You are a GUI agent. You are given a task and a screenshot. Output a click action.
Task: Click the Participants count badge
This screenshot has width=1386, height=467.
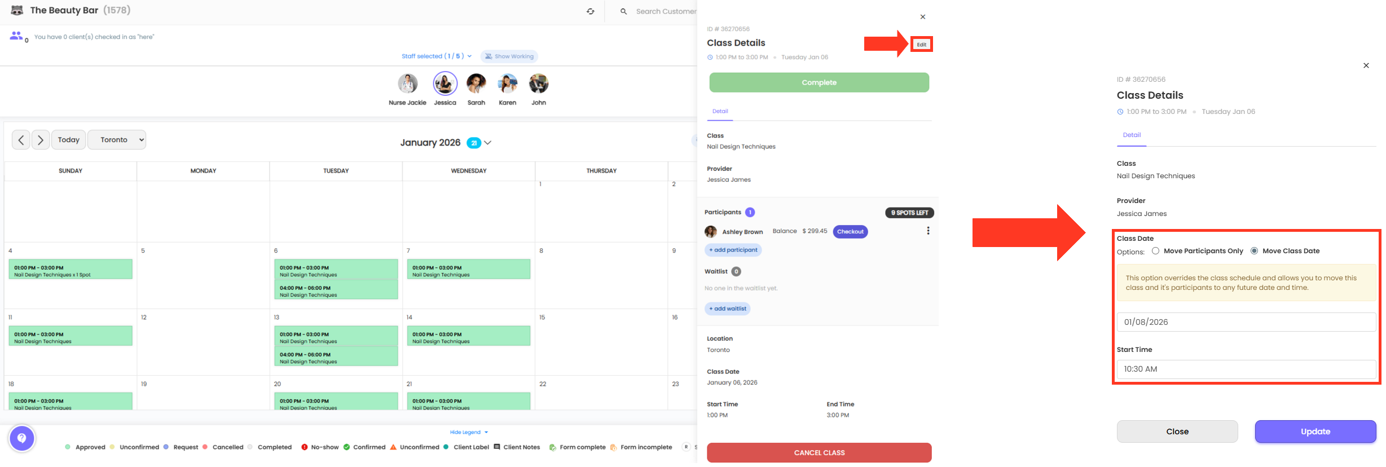point(750,212)
